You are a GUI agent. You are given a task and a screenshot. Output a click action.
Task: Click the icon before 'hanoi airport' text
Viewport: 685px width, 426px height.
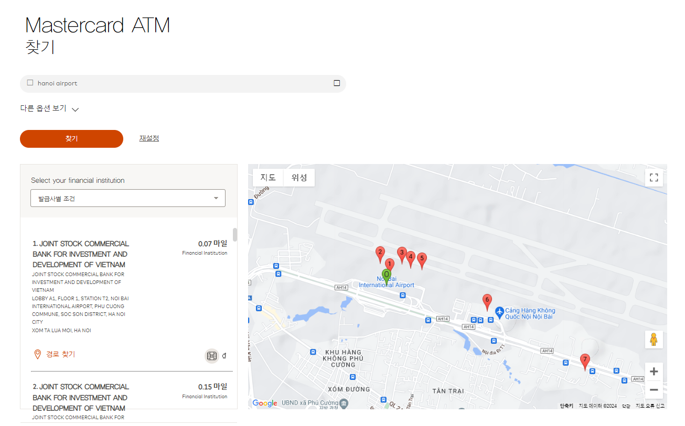(x=30, y=83)
